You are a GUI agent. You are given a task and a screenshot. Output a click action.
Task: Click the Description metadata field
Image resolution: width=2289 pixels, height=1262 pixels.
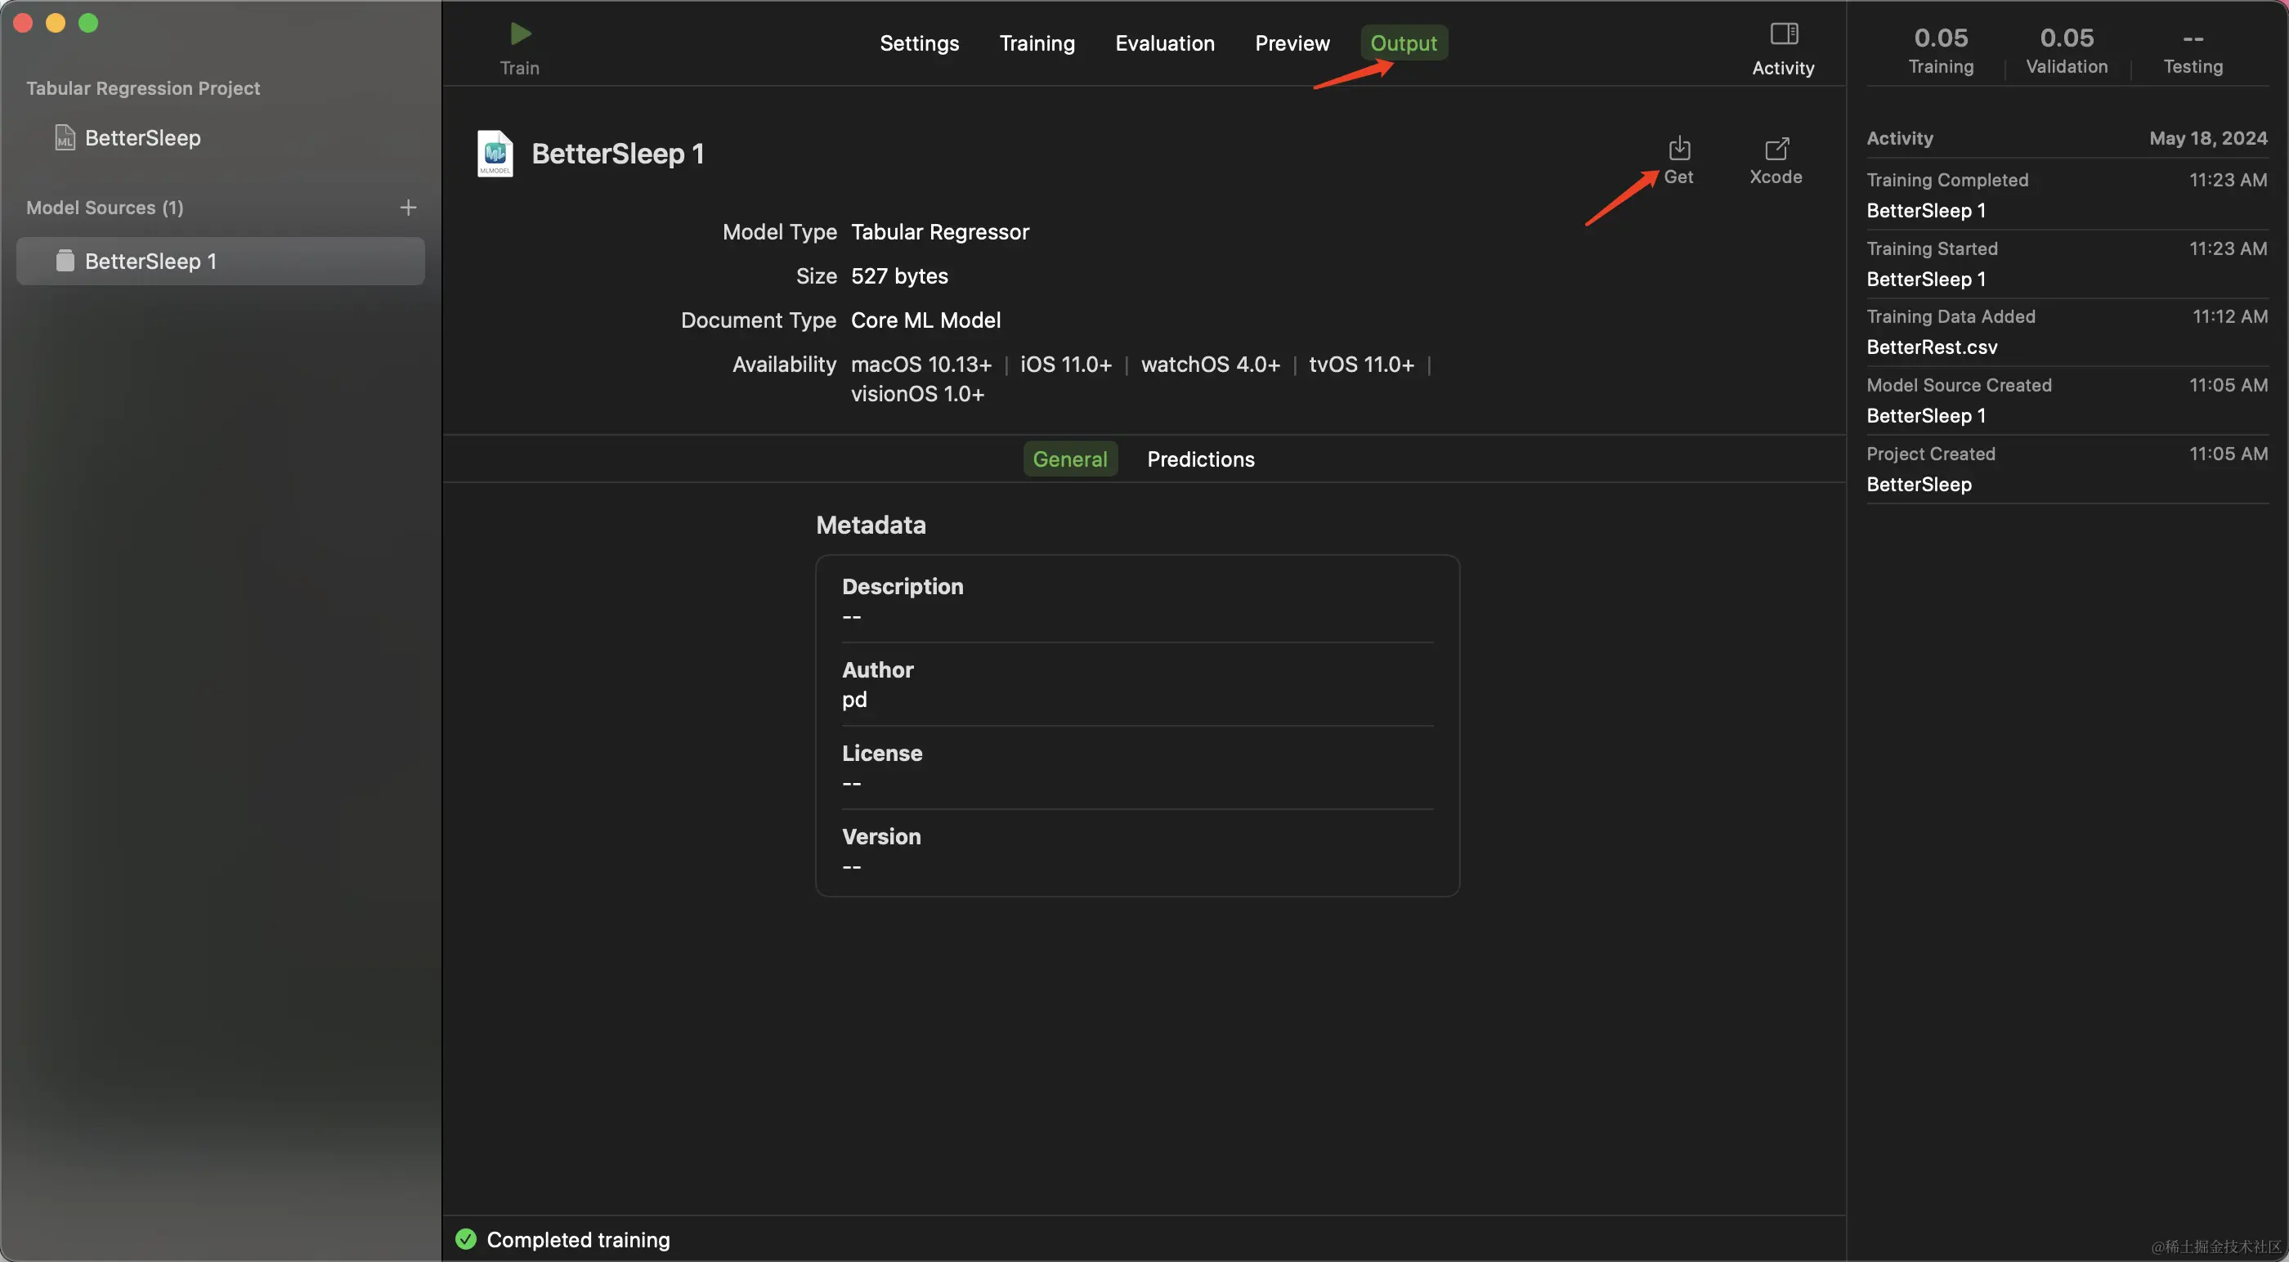click(1136, 601)
